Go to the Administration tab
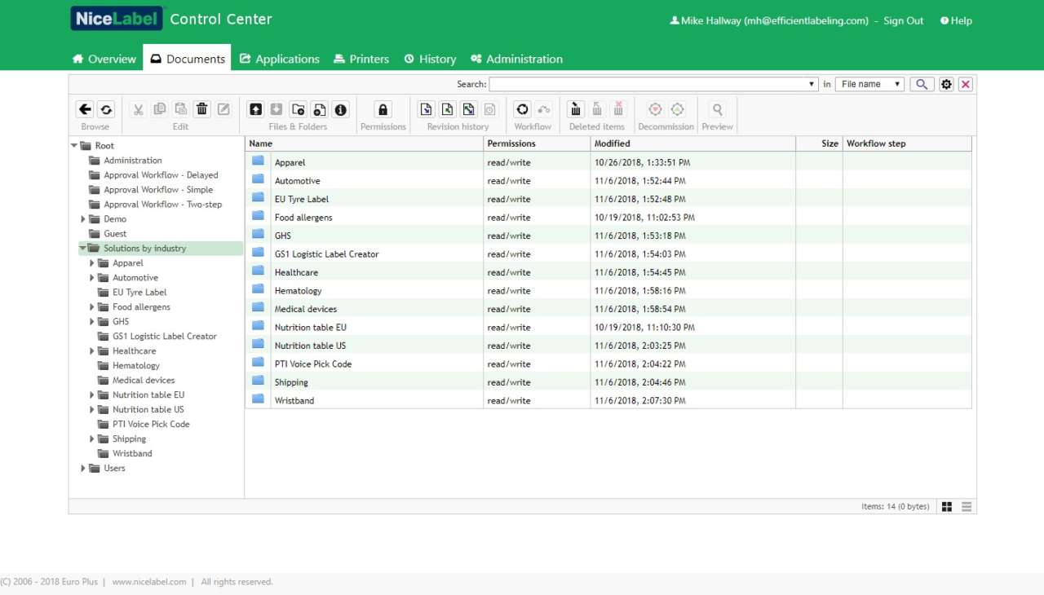The width and height of the screenshot is (1044, 595). point(516,59)
